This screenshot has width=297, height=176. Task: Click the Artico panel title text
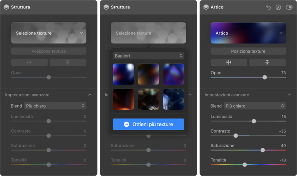[217, 7]
